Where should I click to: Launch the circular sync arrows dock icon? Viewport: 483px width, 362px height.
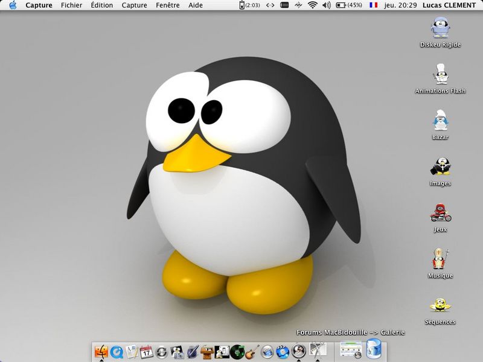(x=162, y=352)
